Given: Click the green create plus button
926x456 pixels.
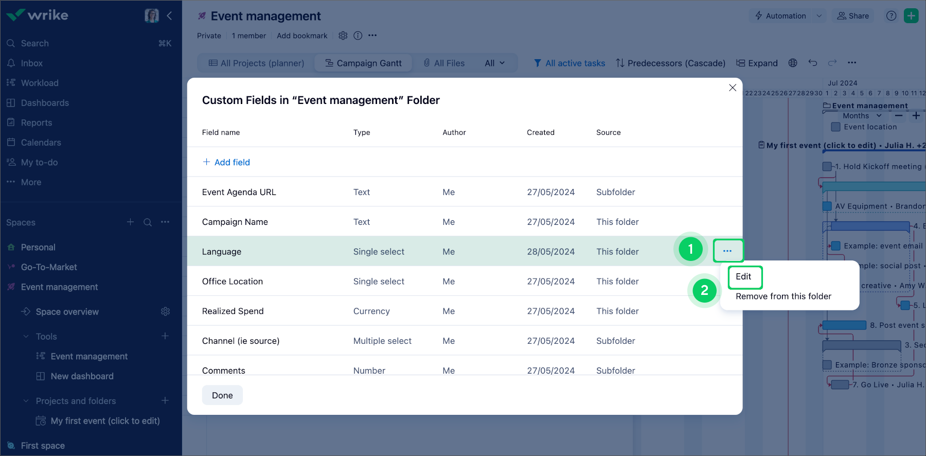Looking at the screenshot, I should [911, 16].
